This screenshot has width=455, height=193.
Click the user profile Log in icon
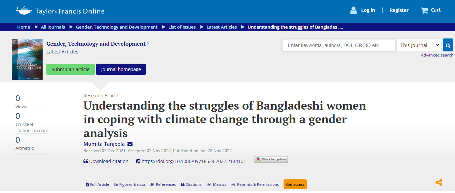353,10
